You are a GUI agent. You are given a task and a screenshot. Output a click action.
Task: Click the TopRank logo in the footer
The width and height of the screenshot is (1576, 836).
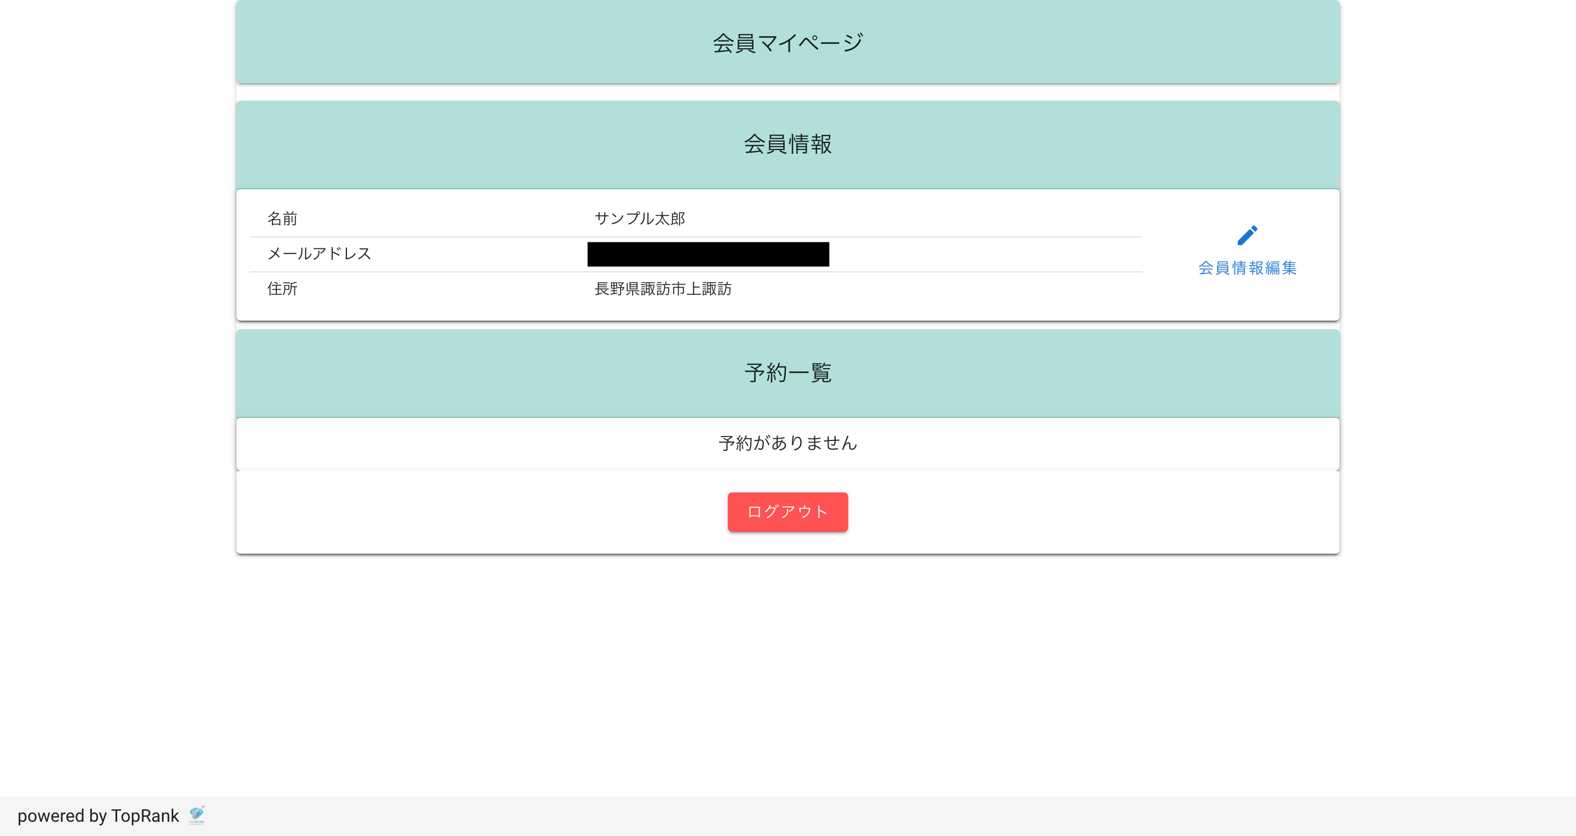(x=196, y=815)
